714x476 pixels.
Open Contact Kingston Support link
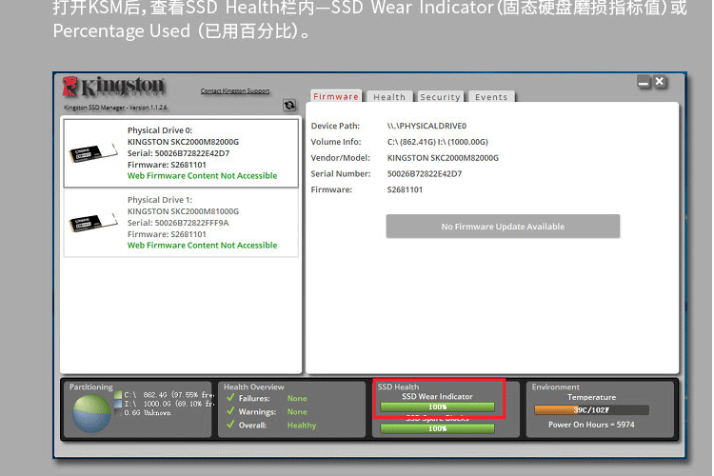click(x=235, y=91)
